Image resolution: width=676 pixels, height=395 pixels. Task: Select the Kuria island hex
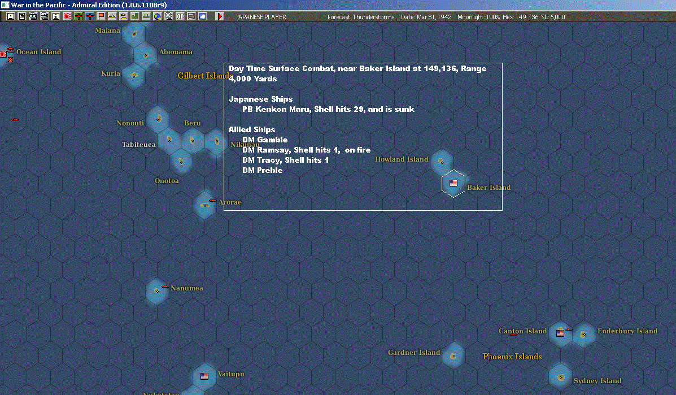tap(134, 76)
